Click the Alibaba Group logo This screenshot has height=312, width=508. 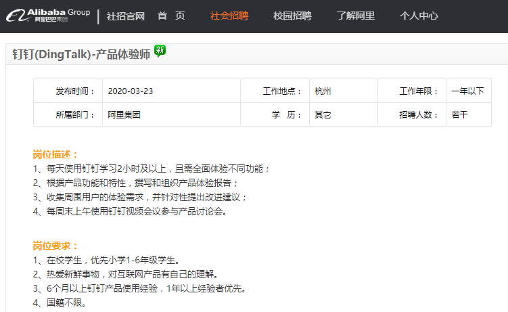48,15
